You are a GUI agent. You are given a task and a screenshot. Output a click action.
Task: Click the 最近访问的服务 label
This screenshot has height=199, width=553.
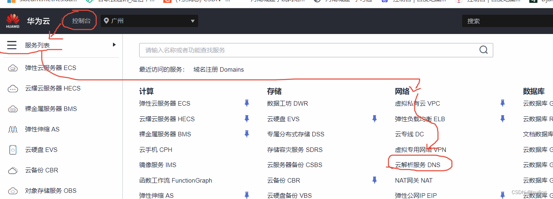pos(162,70)
